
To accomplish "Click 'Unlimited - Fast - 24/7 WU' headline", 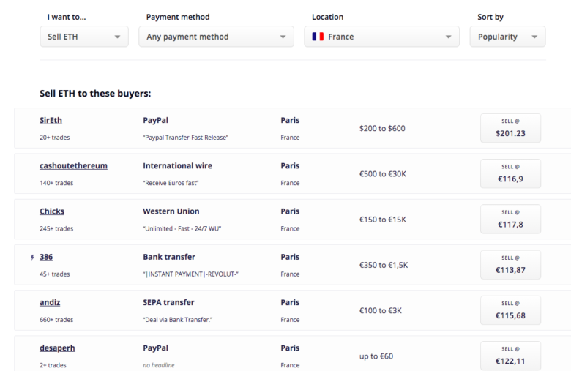I will [182, 228].
